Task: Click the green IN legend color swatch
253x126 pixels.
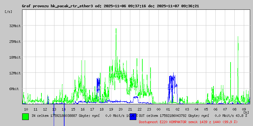Action: [26, 117]
